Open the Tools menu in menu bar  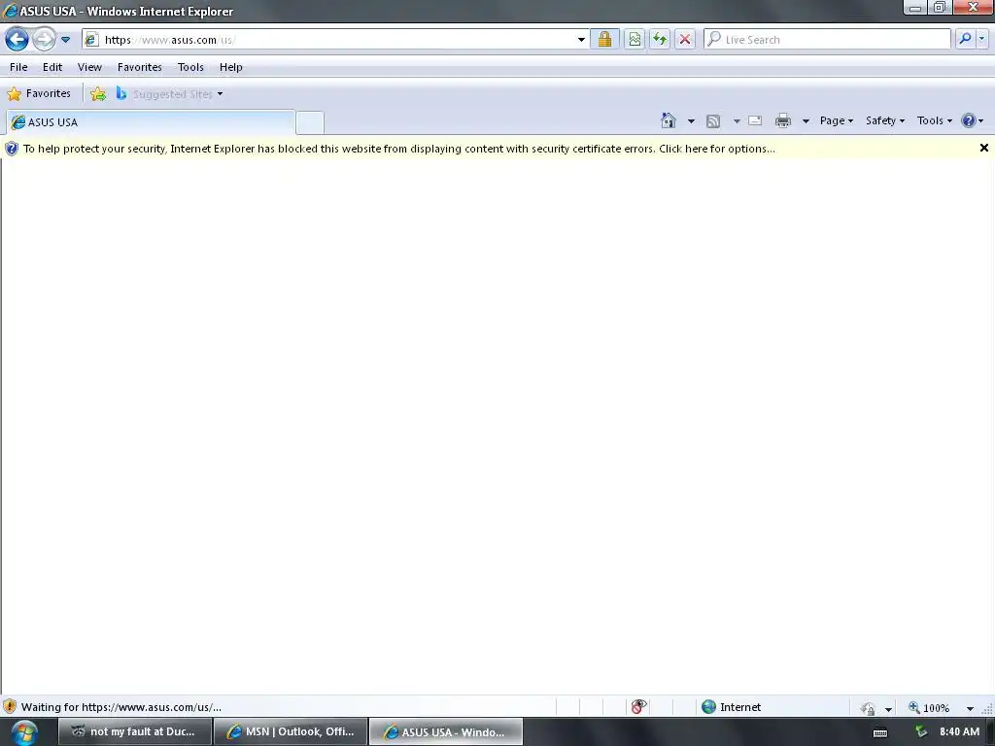click(190, 67)
